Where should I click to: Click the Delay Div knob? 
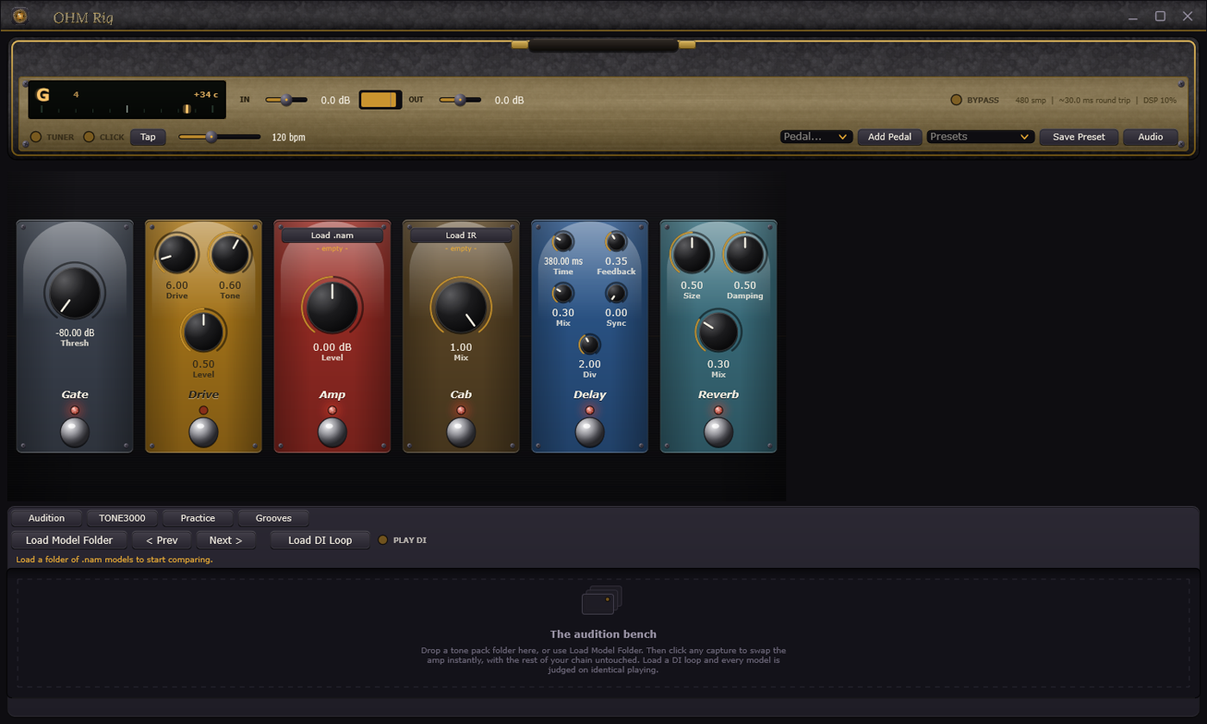point(589,345)
